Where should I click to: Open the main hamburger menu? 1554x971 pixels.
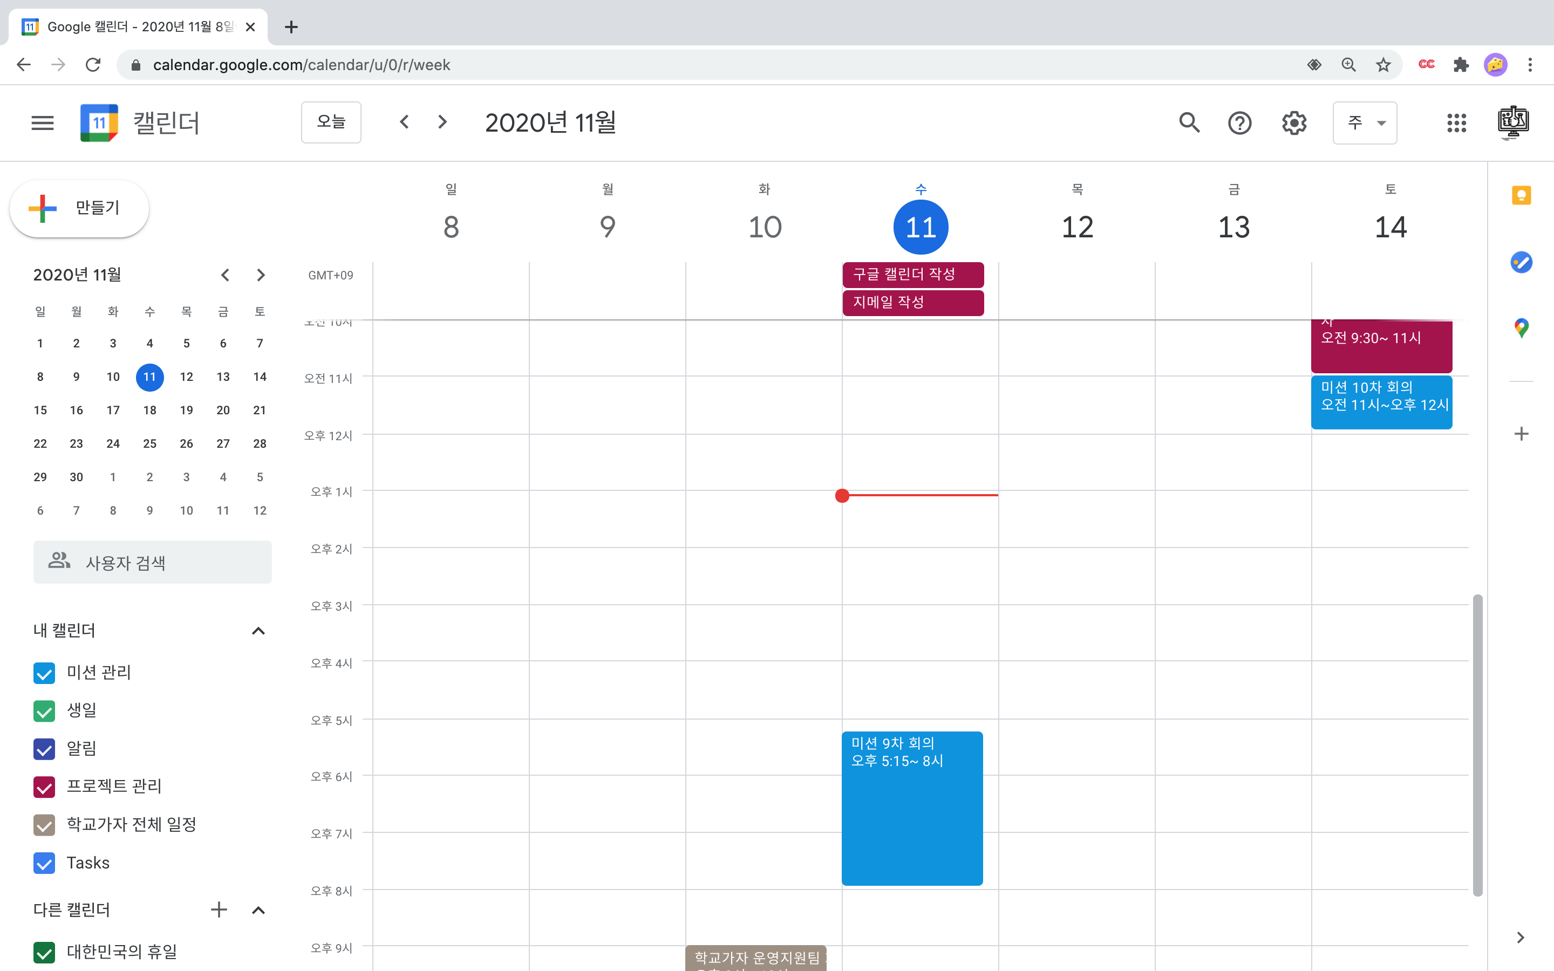[x=43, y=122]
